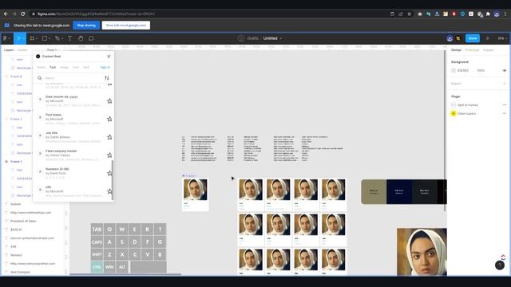The width and height of the screenshot is (511, 287).
Task: Add an export setting with plus
Action: [x=505, y=84]
